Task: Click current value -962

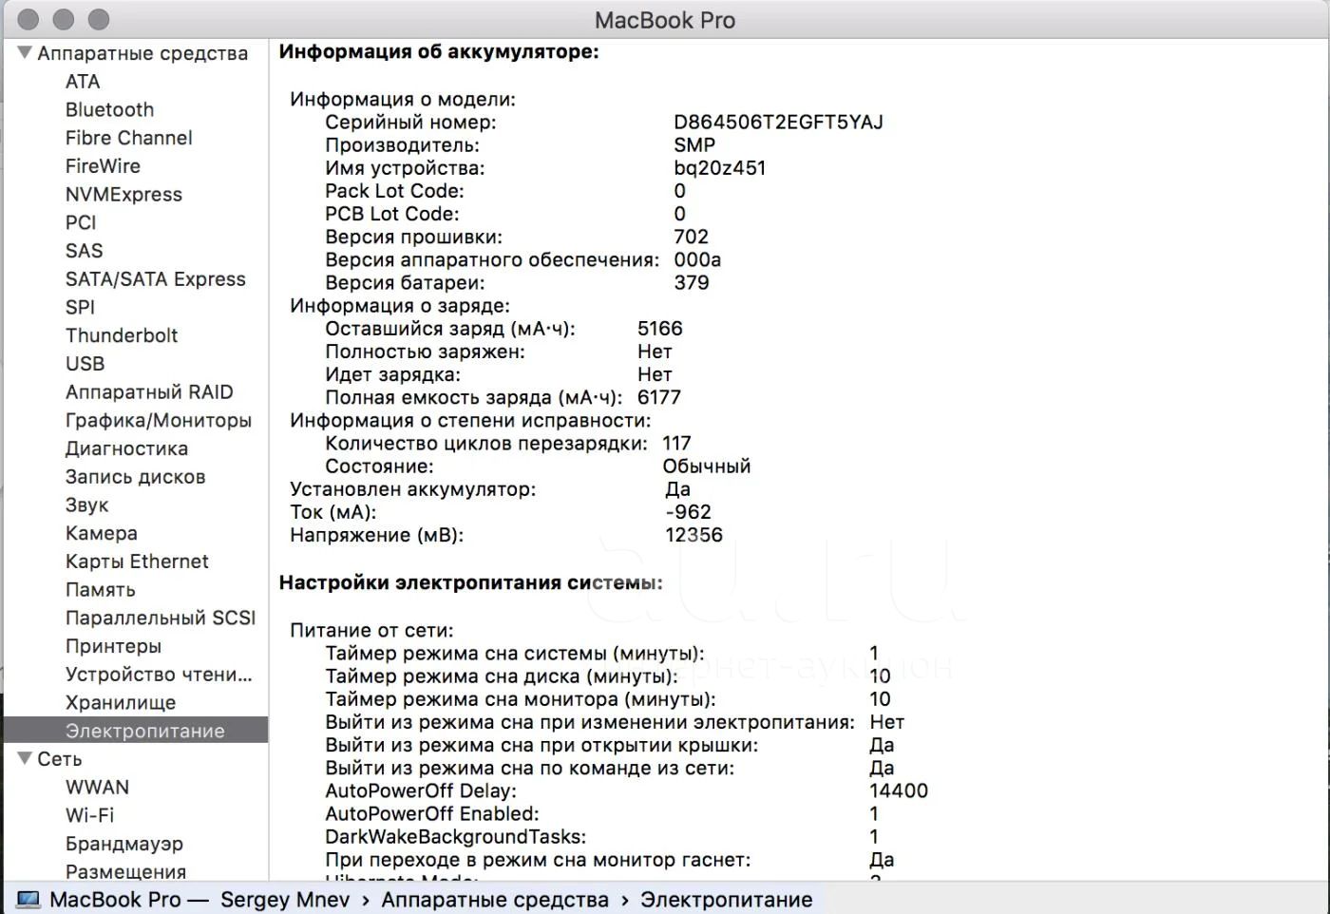Action: (688, 512)
